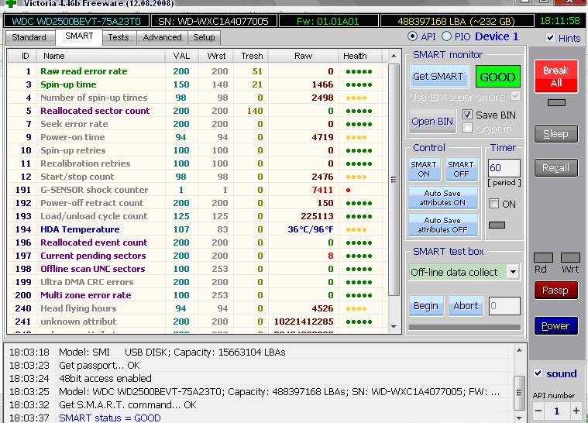Increase API number with plus button

pyautogui.click(x=576, y=411)
